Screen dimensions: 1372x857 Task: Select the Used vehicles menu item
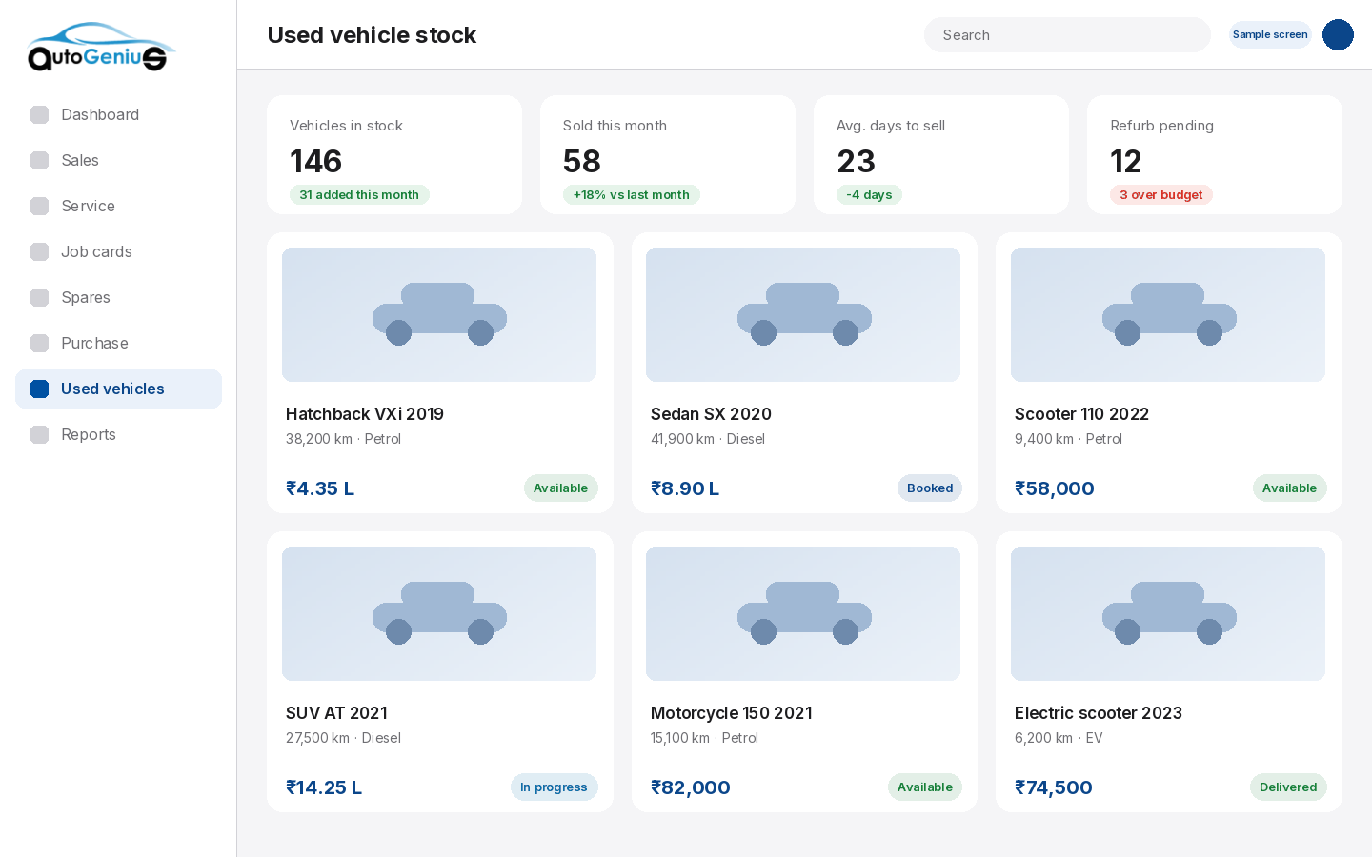pos(118,389)
